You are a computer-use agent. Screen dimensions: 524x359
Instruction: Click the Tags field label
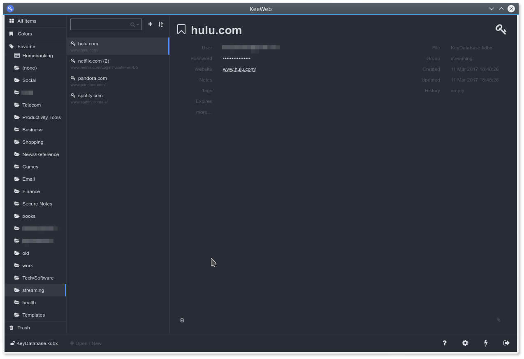pos(207,91)
